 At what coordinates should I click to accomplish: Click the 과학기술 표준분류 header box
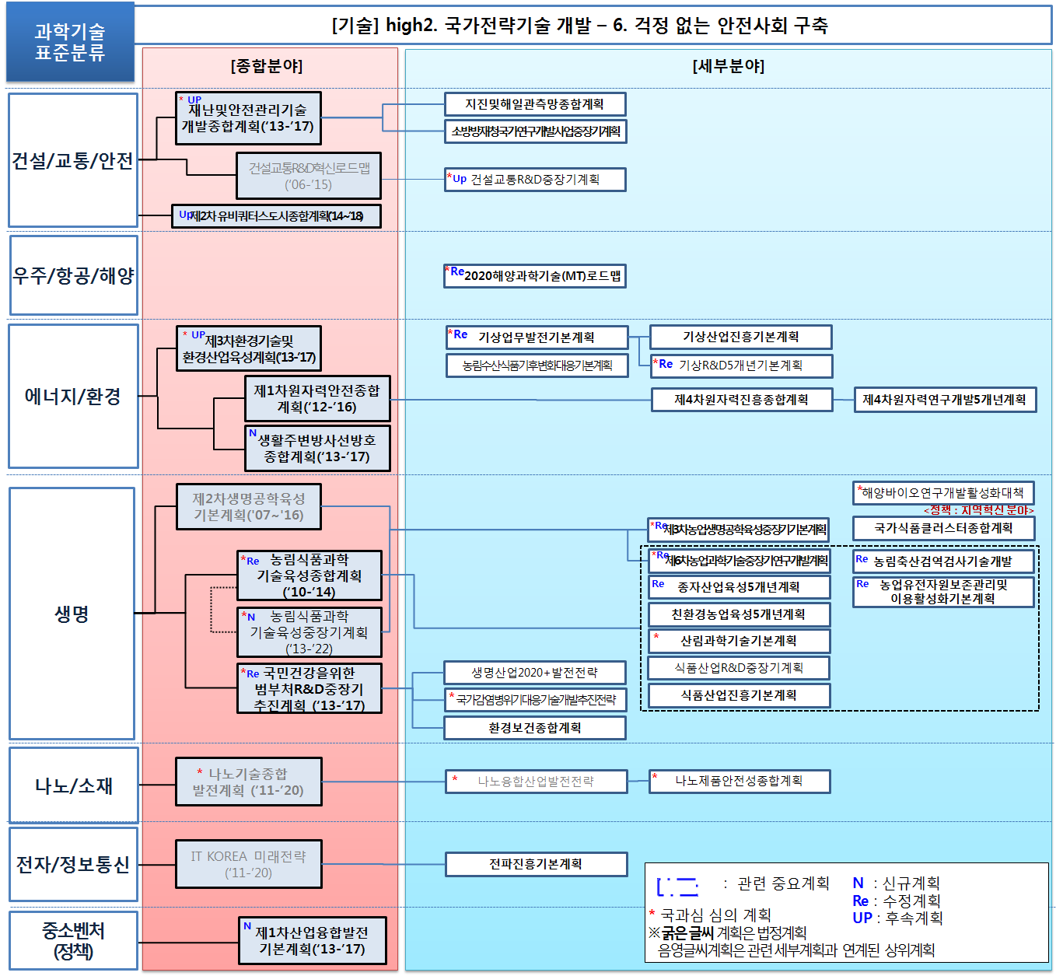tap(70, 42)
